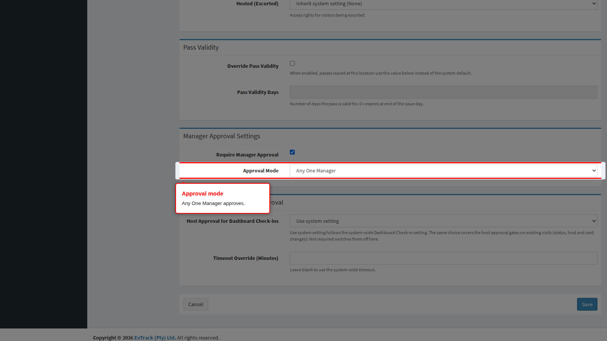Click 'Any One Manager approves.' tooltip text
The width and height of the screenshot is (607, 341).
213,203
